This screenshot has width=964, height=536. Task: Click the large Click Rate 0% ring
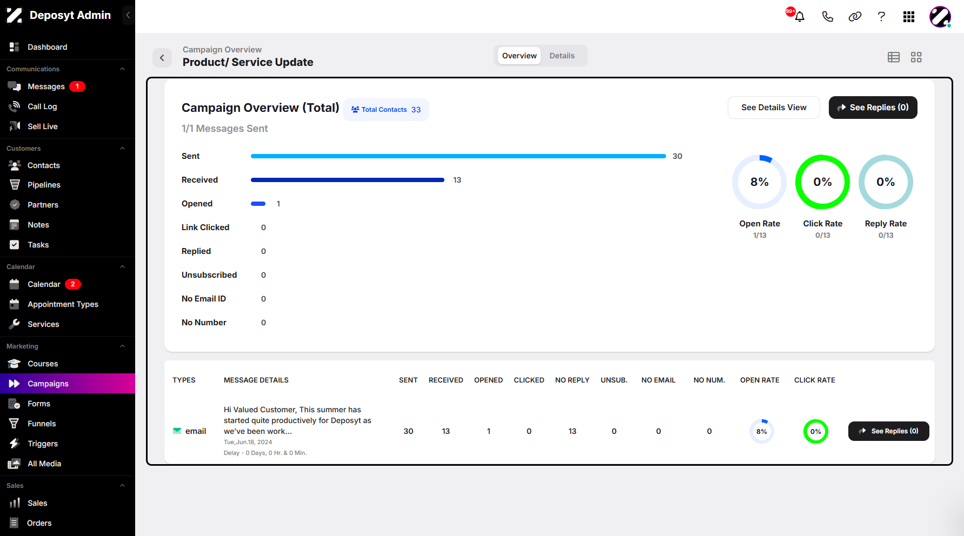pyautogui.click(x=822, y=182)
